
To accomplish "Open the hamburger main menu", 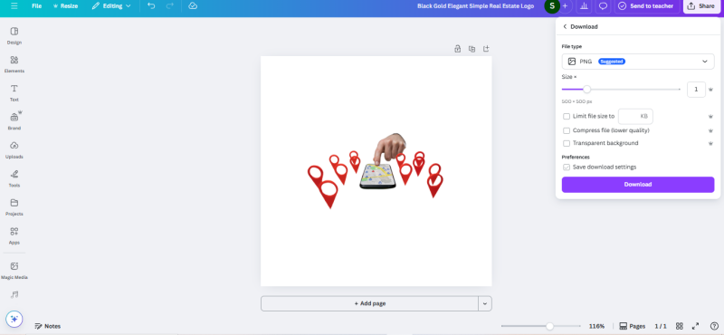I will click(14, 6).
